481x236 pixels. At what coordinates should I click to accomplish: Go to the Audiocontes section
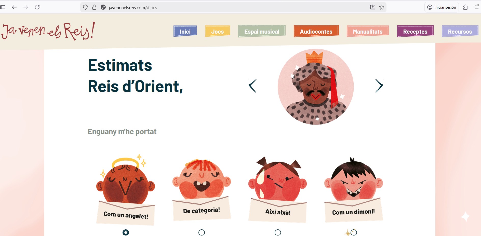click(316, 31)
